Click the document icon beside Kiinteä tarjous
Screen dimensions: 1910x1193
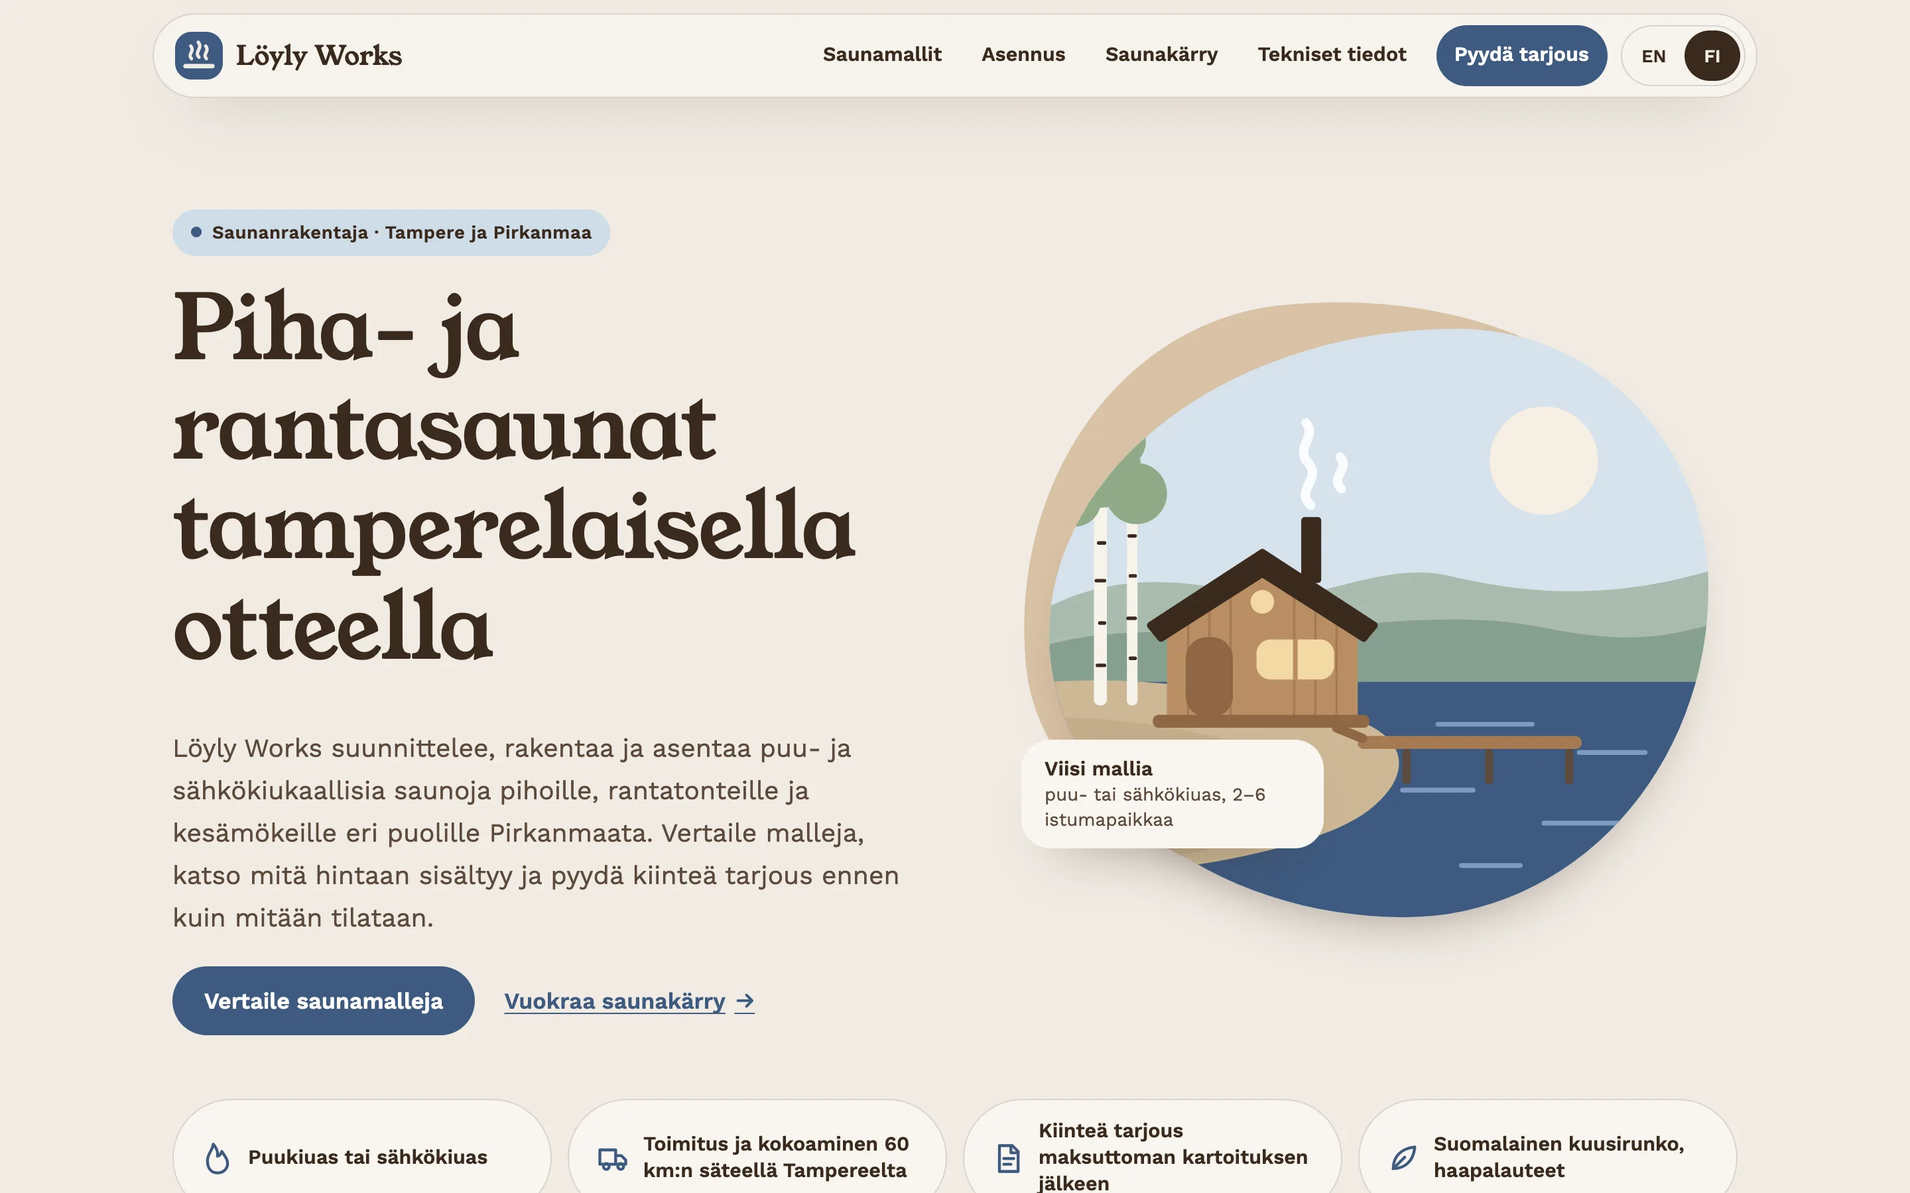[1008, 1157]
